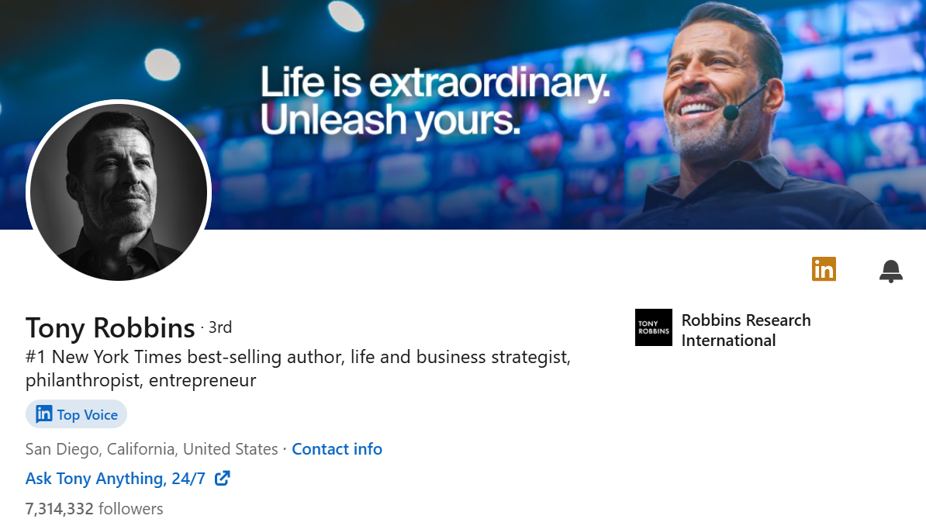
Task: Click Tony Robbins profile name
Action: click(109, 327)
